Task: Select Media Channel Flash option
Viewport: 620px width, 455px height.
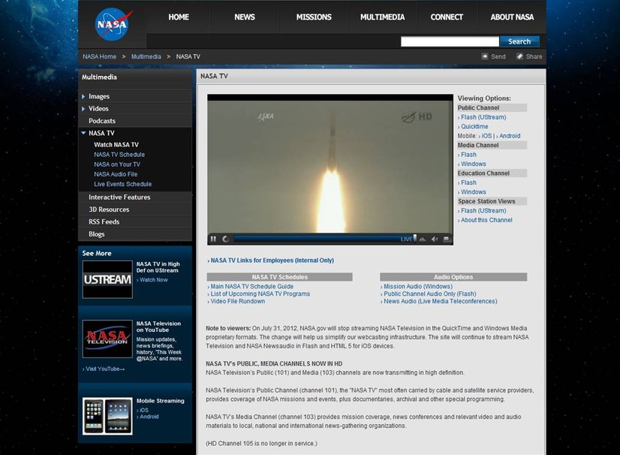Action: [x=468, y=155]
